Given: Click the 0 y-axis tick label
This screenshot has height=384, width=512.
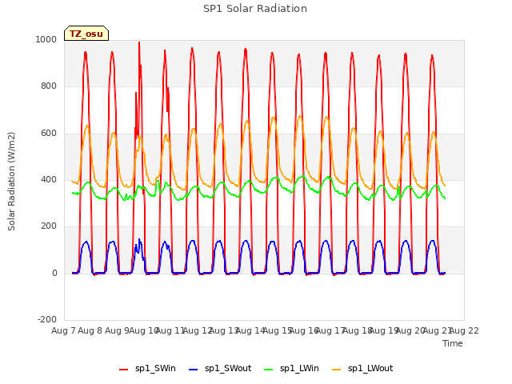Looking at the screenshot, I should tap(54, 273).
